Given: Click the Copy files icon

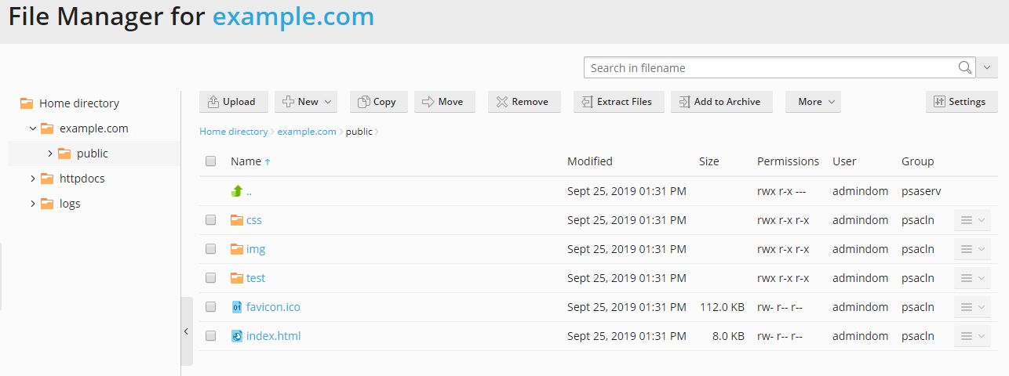Looking at the screenshot, I should (364, 102).
